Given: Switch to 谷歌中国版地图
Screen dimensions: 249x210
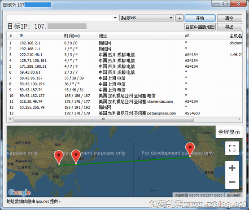Looking at the screenshot, I should point(200,26).
